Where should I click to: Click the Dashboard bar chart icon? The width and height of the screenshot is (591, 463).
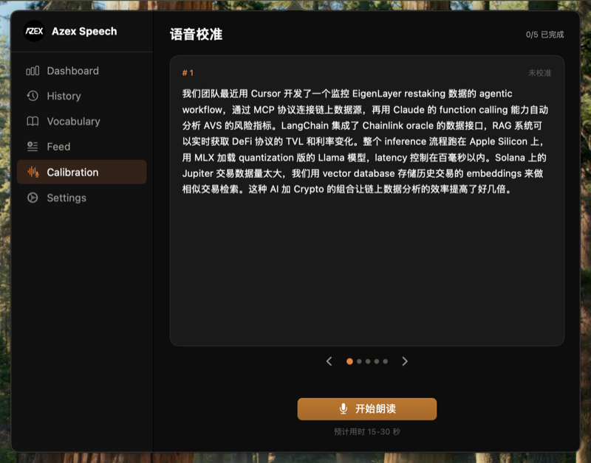coord(33,71)
